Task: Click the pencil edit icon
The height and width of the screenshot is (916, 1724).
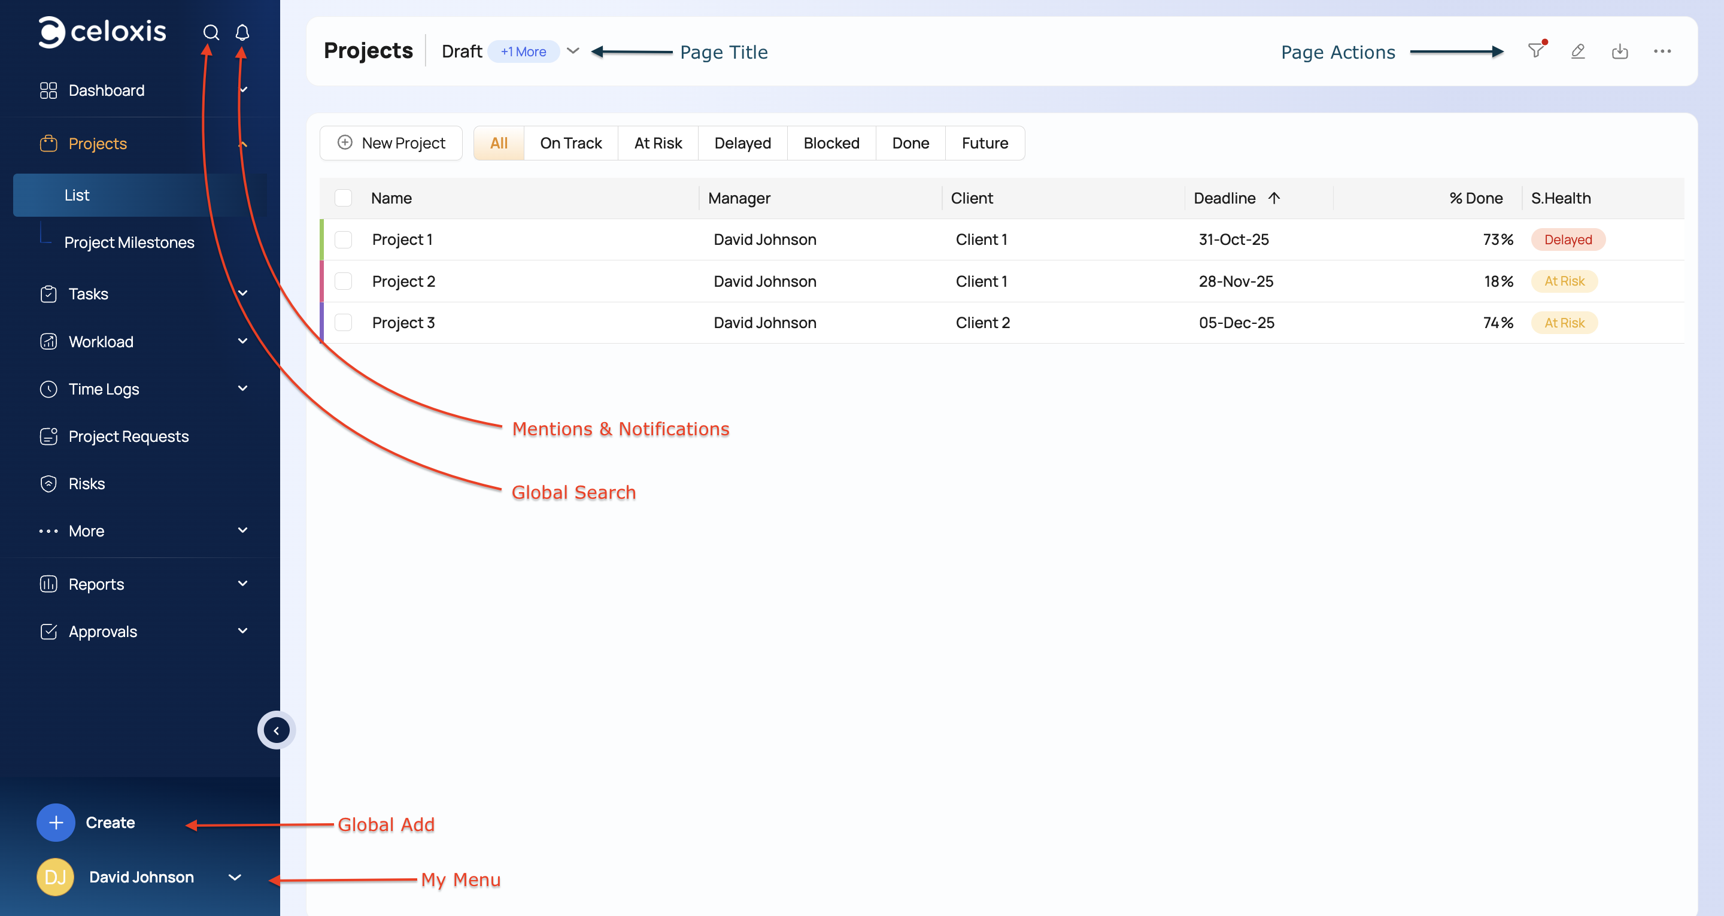Action: click(x=1578, y=51)
